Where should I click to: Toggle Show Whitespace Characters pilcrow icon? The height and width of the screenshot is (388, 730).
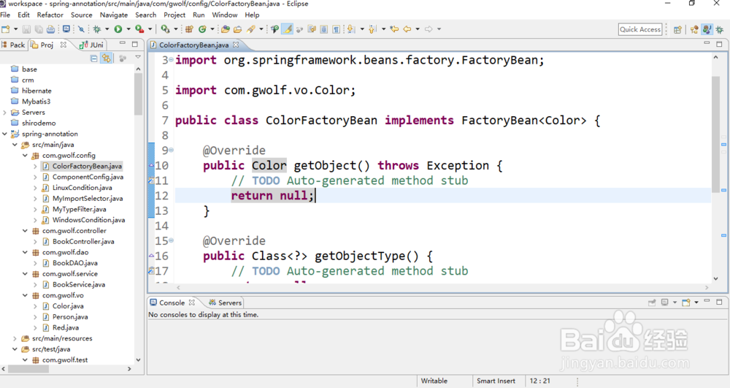[336, 29]
